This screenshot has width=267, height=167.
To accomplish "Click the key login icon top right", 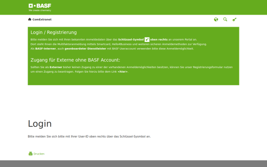I will 235,20.
